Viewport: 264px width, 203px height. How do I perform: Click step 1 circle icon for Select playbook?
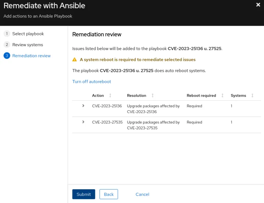click(x=7, y=34)
